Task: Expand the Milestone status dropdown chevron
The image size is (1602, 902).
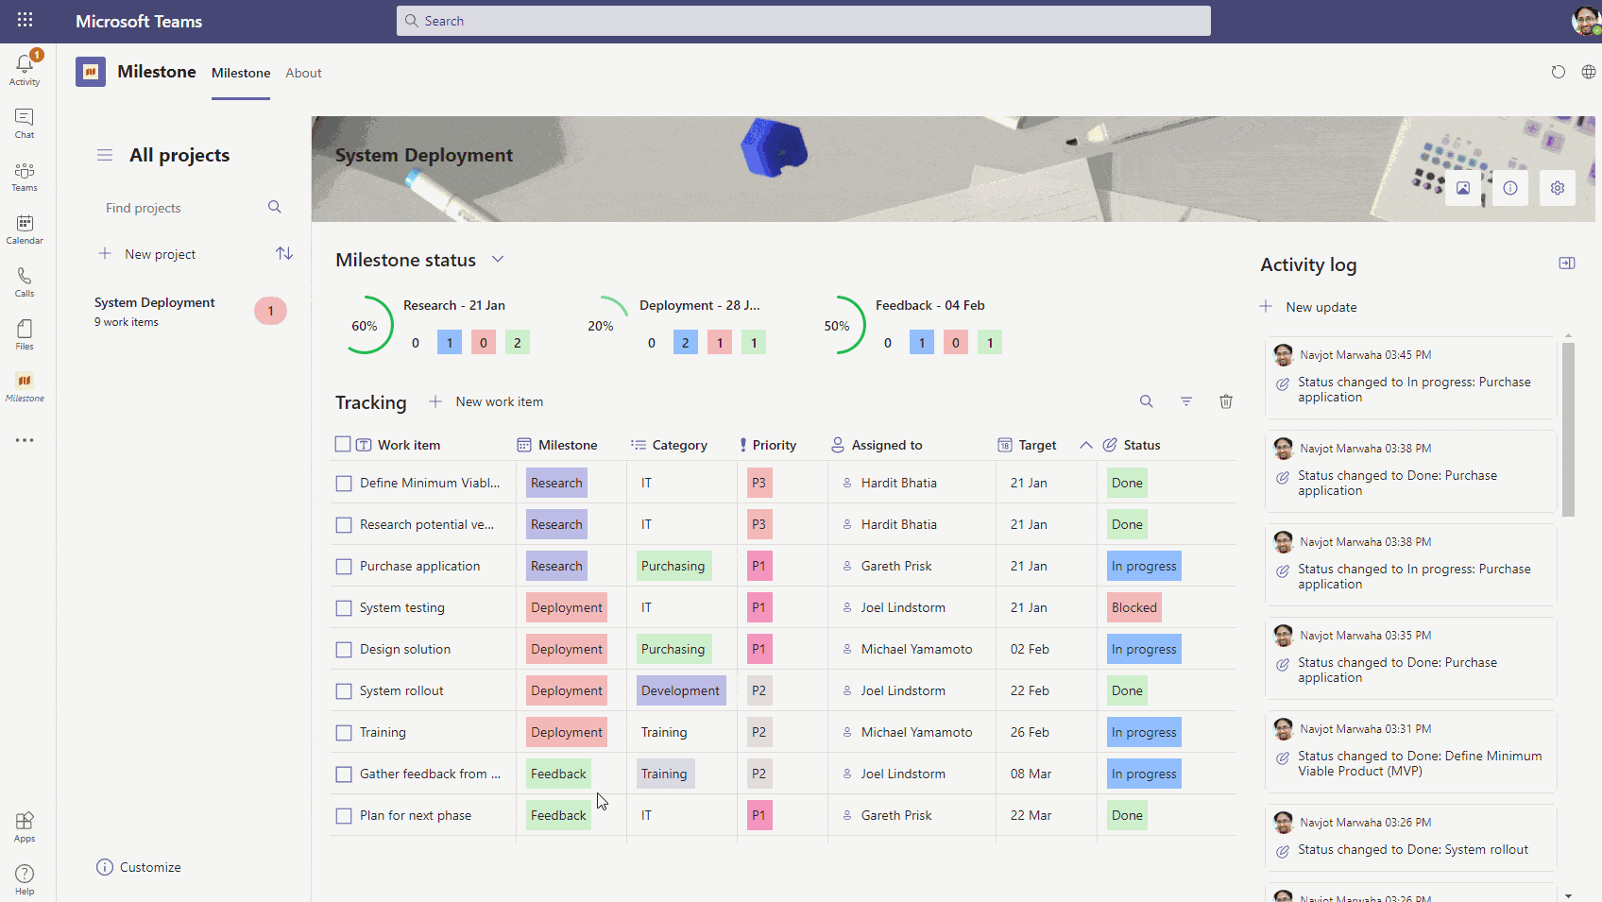Action: pyautogui.click(x=498, y=260)
